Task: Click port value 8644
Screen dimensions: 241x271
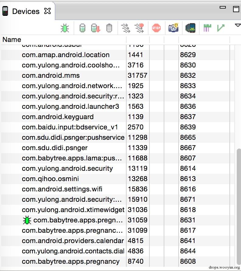Action: point(188,251)
